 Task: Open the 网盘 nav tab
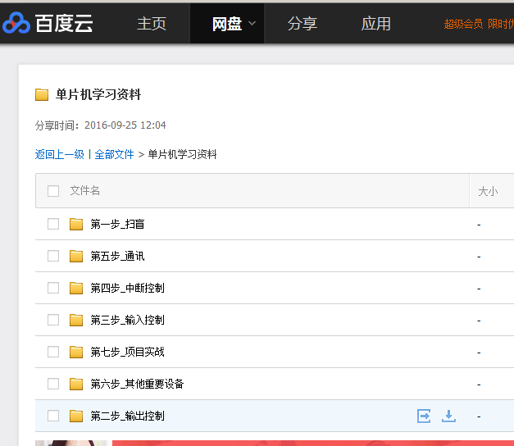tap(227, 24)
